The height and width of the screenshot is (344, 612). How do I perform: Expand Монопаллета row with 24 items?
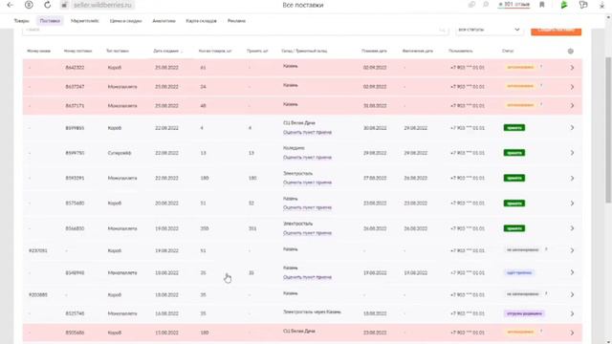(x=572, y=87)
